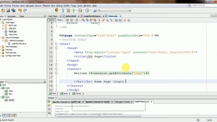Switch to the Start Page tab
Viewport: 217px width, 122px height.
point(53,16)
